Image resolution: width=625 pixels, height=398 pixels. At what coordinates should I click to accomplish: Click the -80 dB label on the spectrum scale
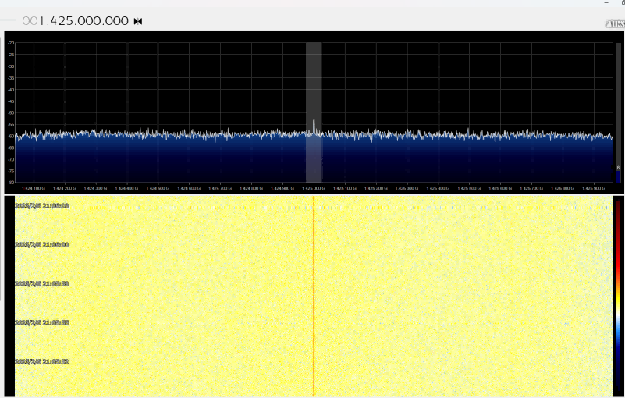[11, 182]
